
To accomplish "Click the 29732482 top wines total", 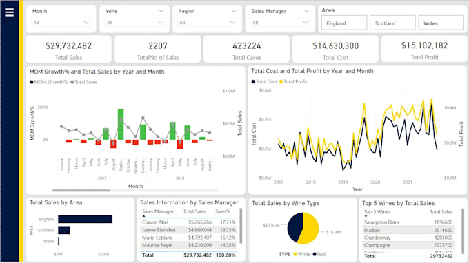I will tap(441, 256).
